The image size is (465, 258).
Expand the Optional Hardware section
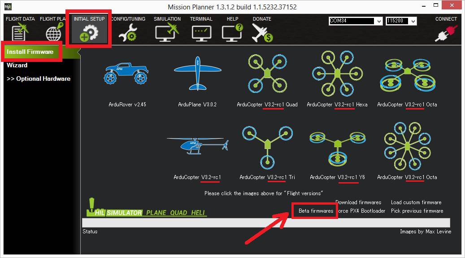(x=39, y=79)
